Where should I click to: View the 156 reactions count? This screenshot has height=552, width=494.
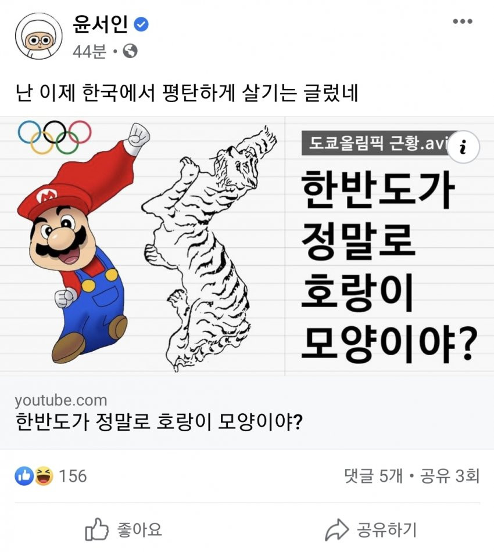point(73,476)
